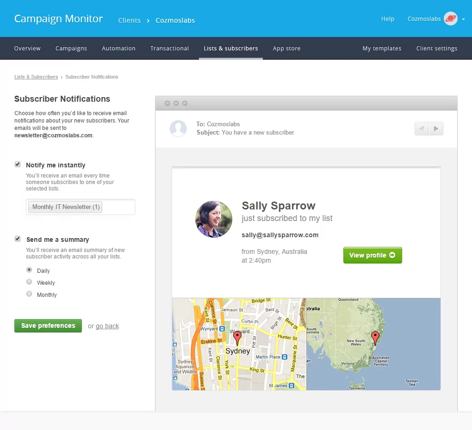Viewport: 472px width, 430px height.
Task: Open the account dropdown arrow
Action: coord(463,19)
